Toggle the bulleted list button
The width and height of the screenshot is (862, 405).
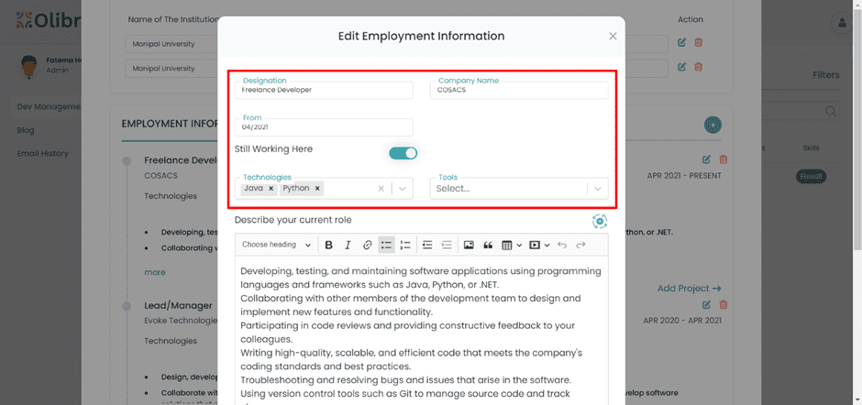coord(386,245)
